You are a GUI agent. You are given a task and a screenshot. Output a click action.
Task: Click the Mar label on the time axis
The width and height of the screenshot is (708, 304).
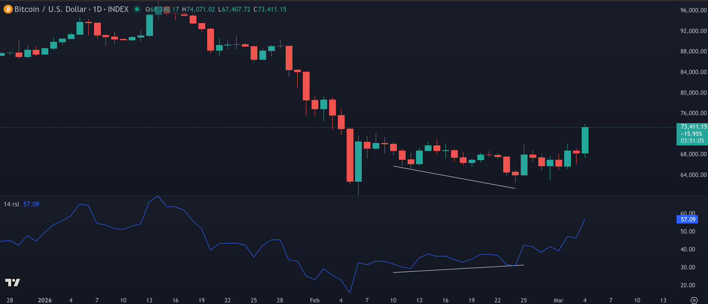pos(559,300)
